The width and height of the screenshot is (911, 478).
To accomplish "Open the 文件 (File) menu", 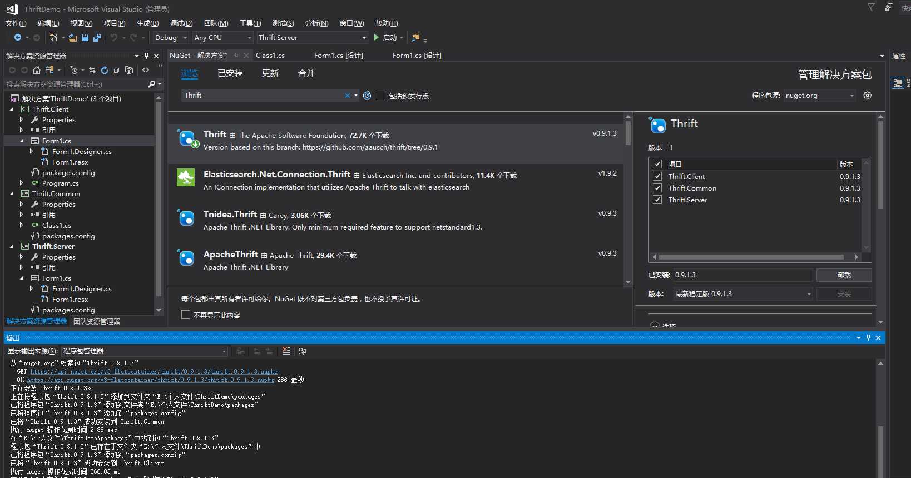I will point(16,23).
